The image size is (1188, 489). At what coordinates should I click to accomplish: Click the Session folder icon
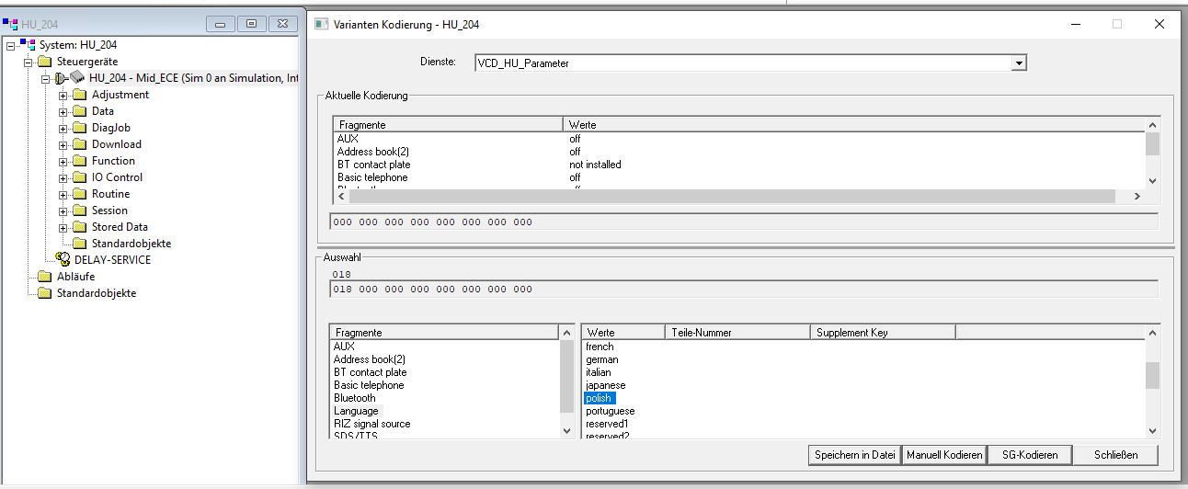(x=78, y=210)
